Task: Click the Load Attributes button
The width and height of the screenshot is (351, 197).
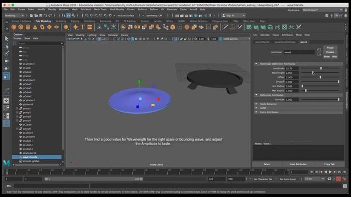Action: click(298, 164)
